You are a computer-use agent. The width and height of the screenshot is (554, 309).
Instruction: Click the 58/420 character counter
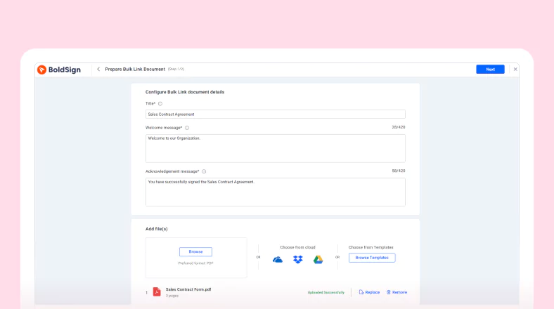click(399, 171)
